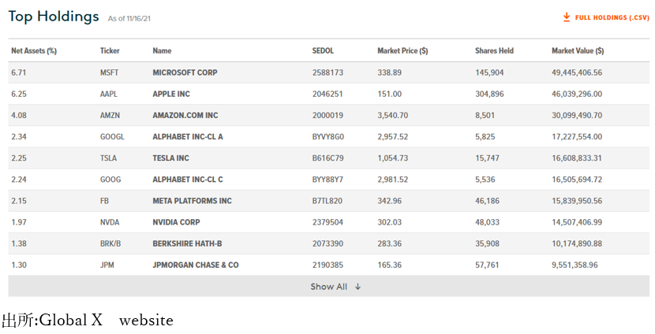
Task: Click the Name column header
Action: (x=162, y=51)
